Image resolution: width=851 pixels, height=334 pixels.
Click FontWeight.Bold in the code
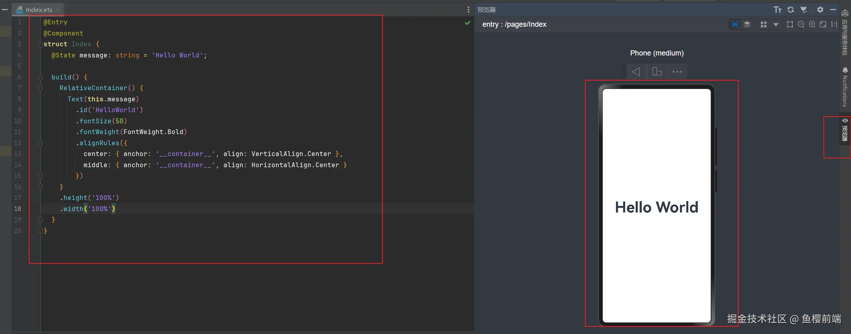coord(153,132)
